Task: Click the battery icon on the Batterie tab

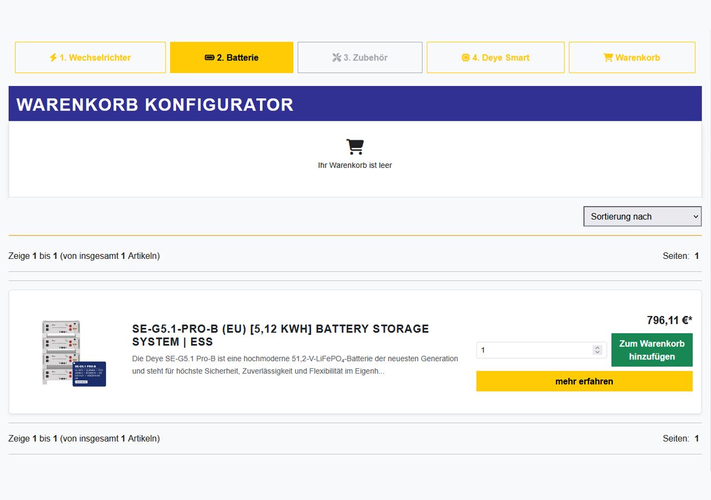Action: click(x=209, y=57)
